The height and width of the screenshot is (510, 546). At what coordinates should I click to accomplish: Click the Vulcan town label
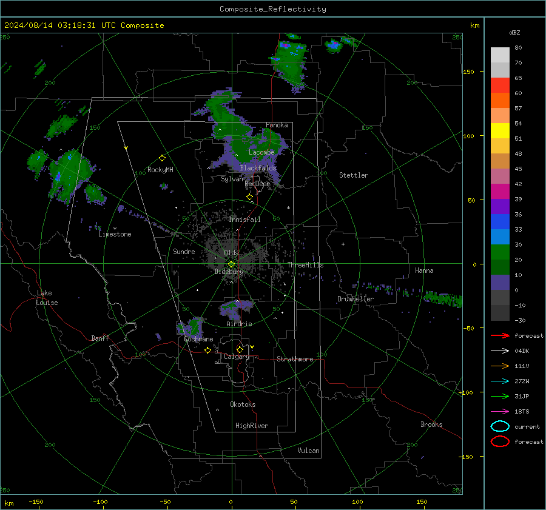[308, 451]
